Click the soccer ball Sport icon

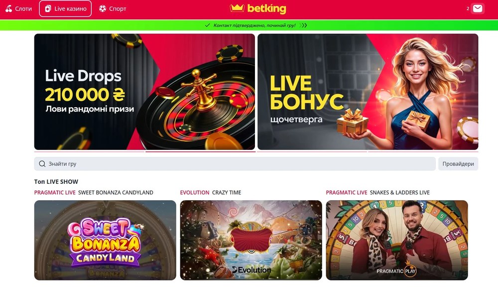click(x=102, y=8)
